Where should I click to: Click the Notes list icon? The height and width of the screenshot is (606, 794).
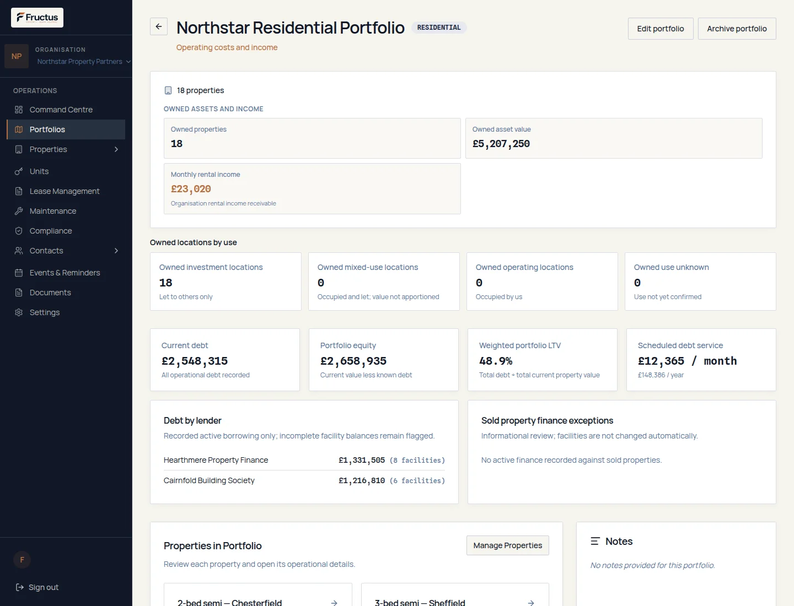click(x=595, y=542)
